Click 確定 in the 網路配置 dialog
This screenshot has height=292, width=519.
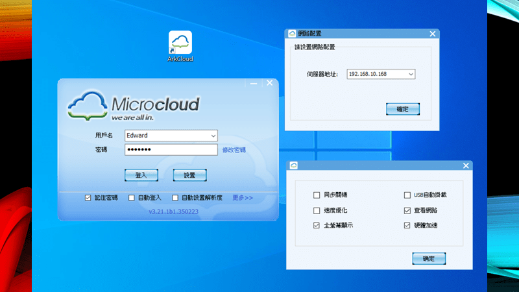pos(403,109)
